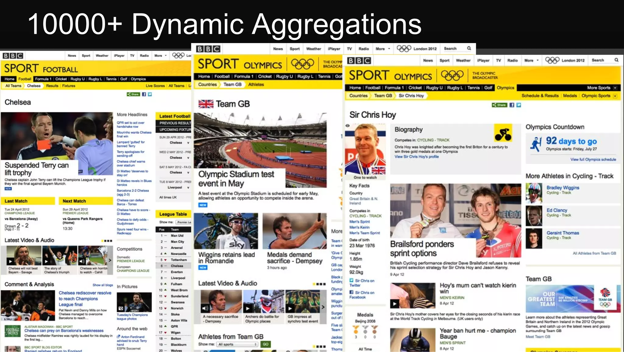Open 'Wiggins retains lead in Romandie' headline

coord(226,258)
